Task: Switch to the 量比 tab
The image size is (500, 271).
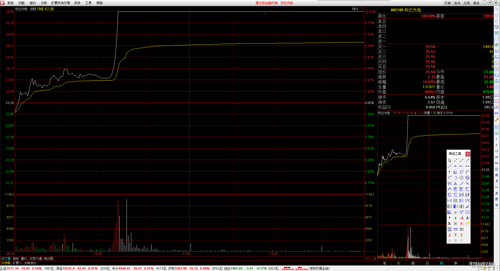Action: pyautogui.click(x=24, y=258)
